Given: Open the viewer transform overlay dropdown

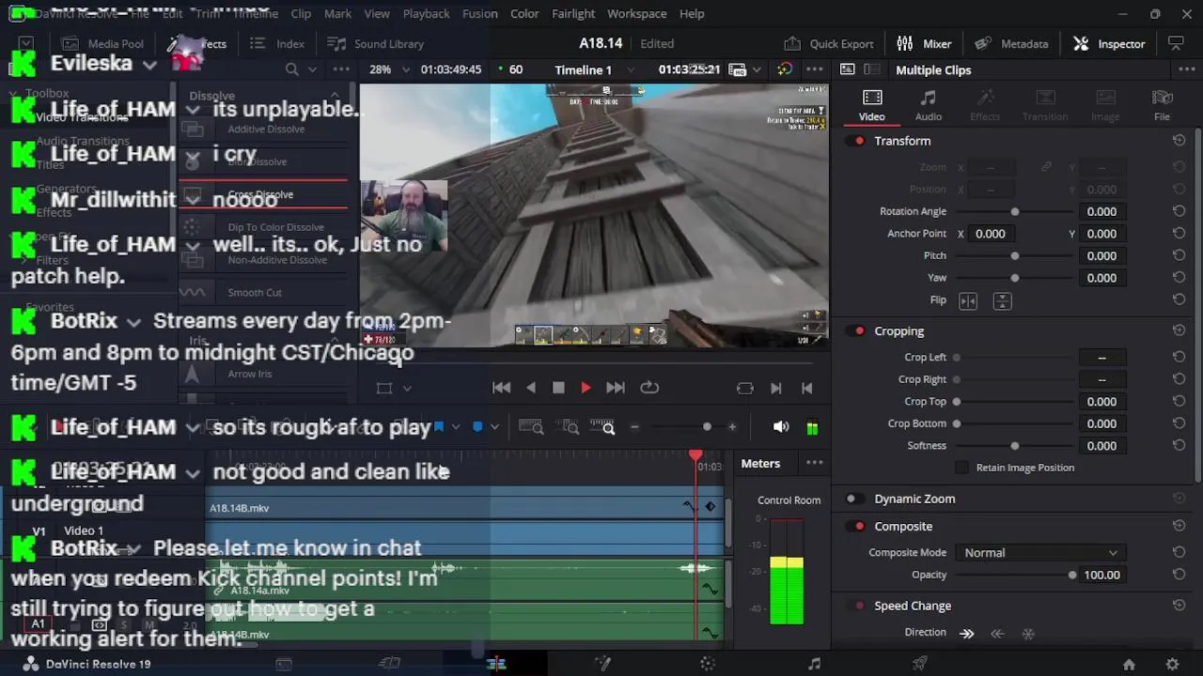Looking at the screenshot, I should tap(406, 388).
